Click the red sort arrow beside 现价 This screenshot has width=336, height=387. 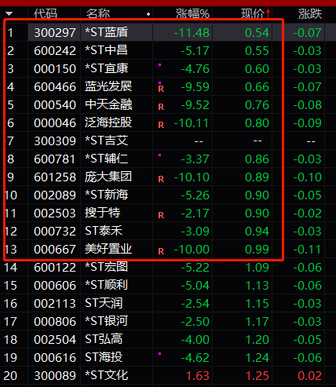[x=268, y=13]
